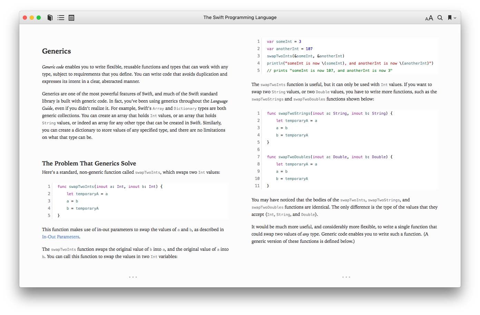Click The Swift Programming Language window title
This screenshot has width=480, height=315.
tap(240, 18)
